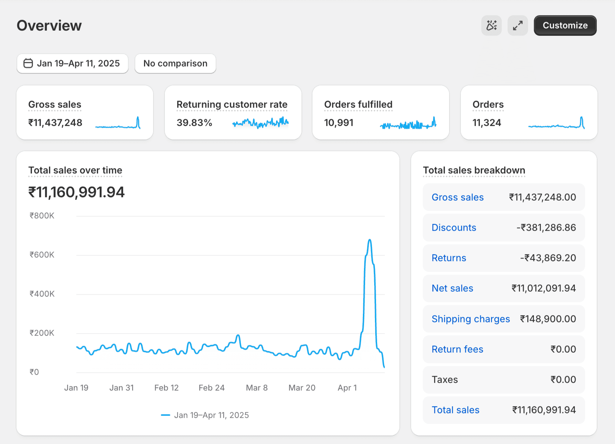Open the Jan 19–Apr 11, 2025 date picker
Viewport: 615px width, 444px height.
(72, 64)
